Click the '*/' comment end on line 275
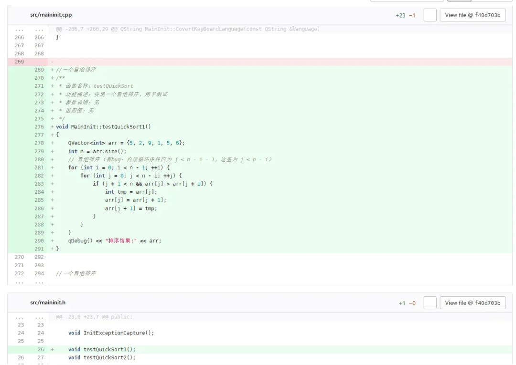 coord(62,119)
